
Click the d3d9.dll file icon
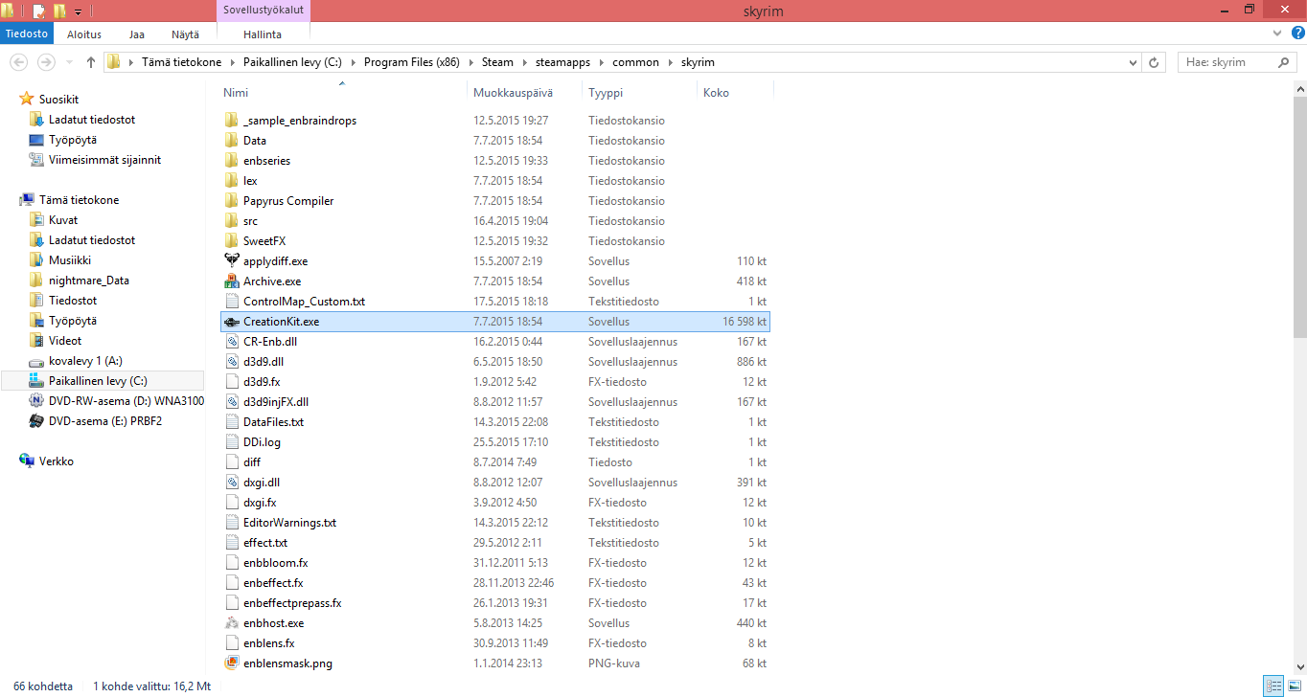[x=231, y=362]
